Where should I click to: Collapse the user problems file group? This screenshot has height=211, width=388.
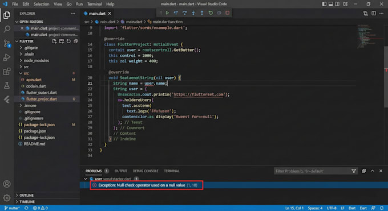(x=86, y=179)
